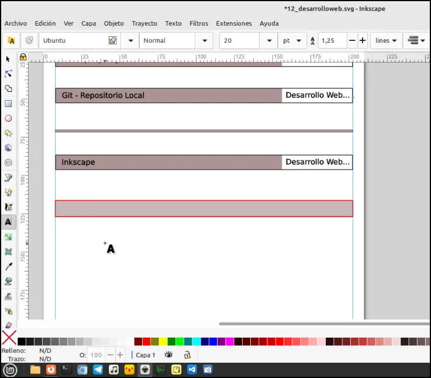Select the Node editing tool
The width and height of the screenshot is (431, 378).
tap(8, 74)
